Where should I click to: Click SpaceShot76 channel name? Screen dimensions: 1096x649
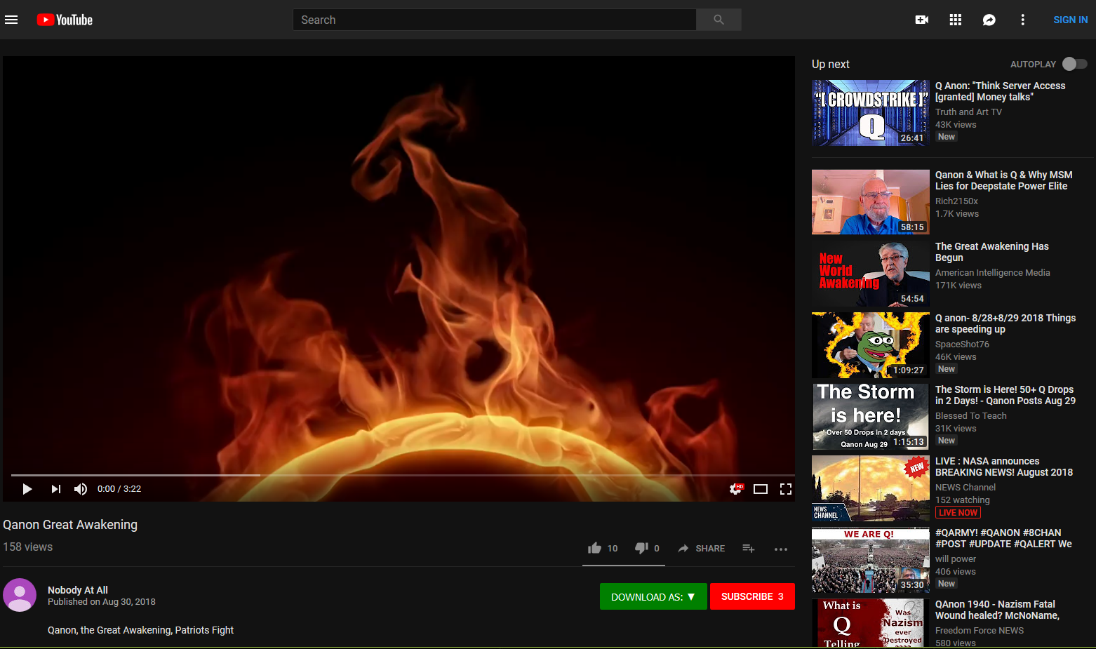(x=962, y=344)
